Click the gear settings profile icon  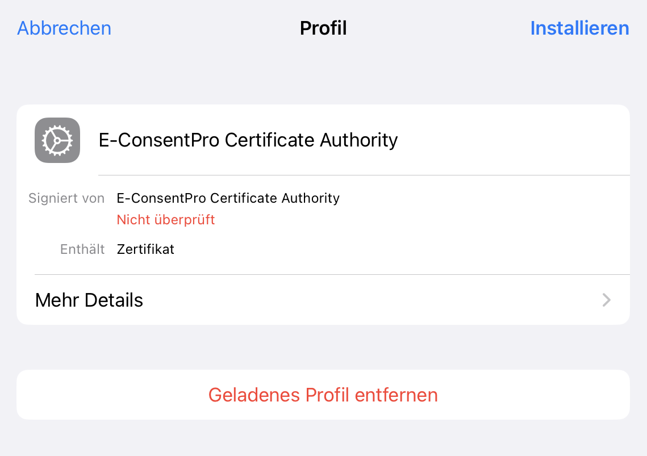point(57,140)
